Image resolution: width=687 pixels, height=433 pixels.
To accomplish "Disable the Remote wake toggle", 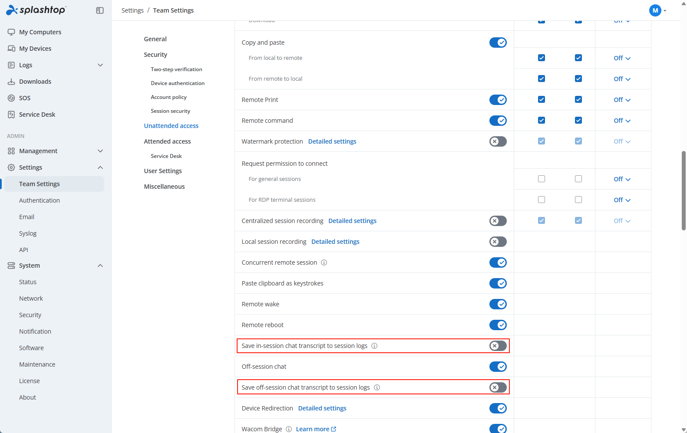I will 498,304.
